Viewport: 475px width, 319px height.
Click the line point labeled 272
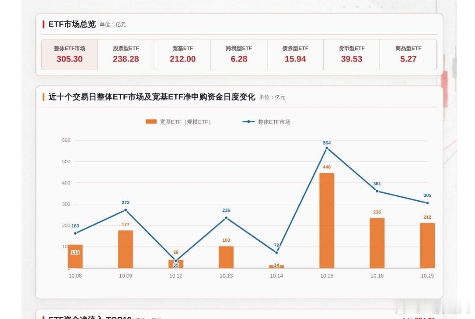point(126,210)
